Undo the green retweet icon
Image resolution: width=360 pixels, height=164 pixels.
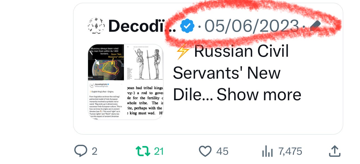tap(143, 151)
